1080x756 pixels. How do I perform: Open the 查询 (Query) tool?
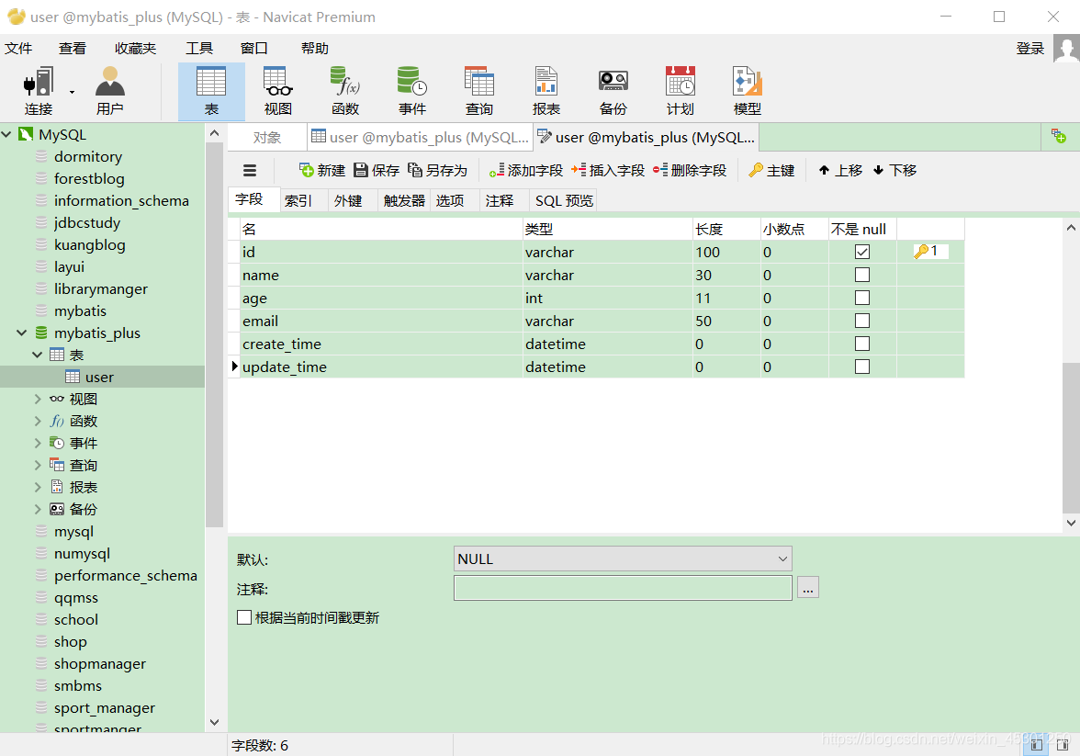(x=479, y=89)
